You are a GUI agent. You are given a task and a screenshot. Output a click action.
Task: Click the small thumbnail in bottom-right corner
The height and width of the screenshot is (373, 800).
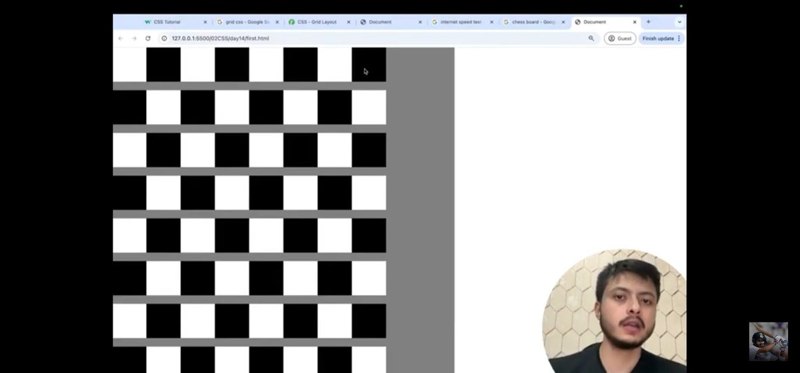768,342
